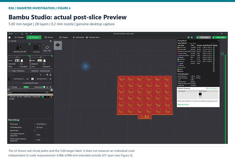Viewport: 235px width, 162px height.
Task: Click the green-blue icon left of Slice plate
Action: tap(192, 38)
